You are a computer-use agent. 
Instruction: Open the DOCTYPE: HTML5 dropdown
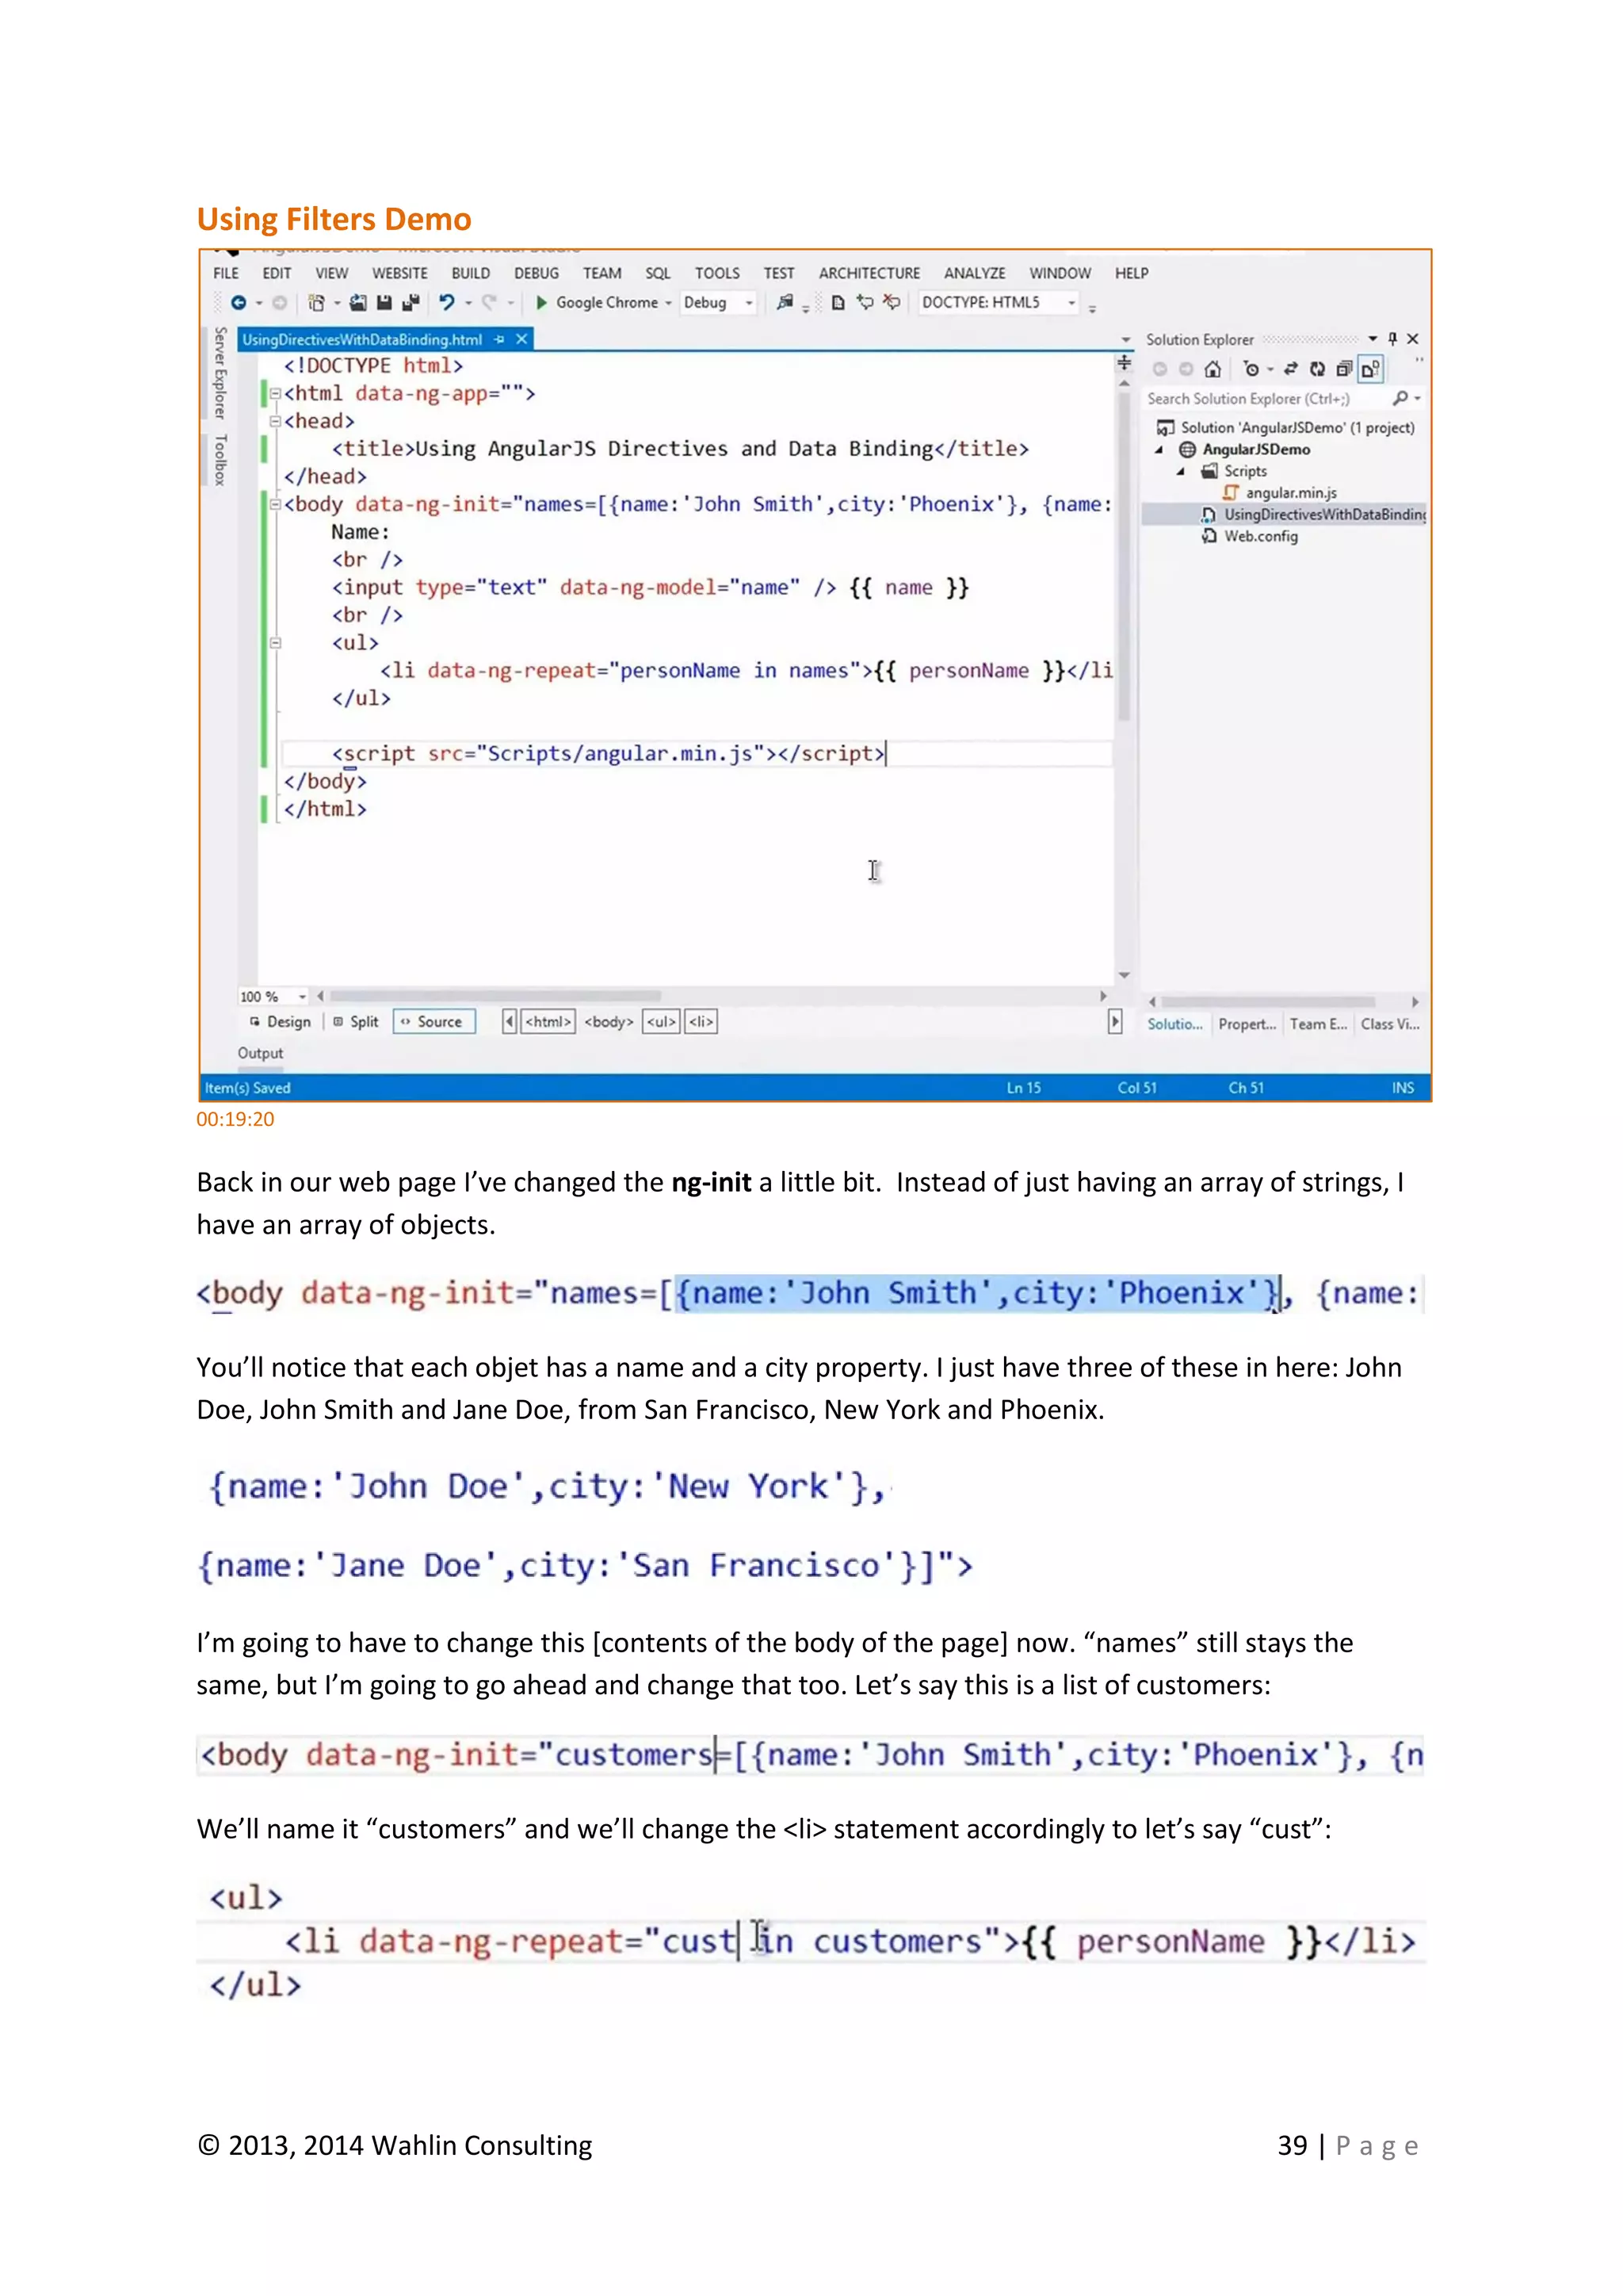tap(999, 302)
